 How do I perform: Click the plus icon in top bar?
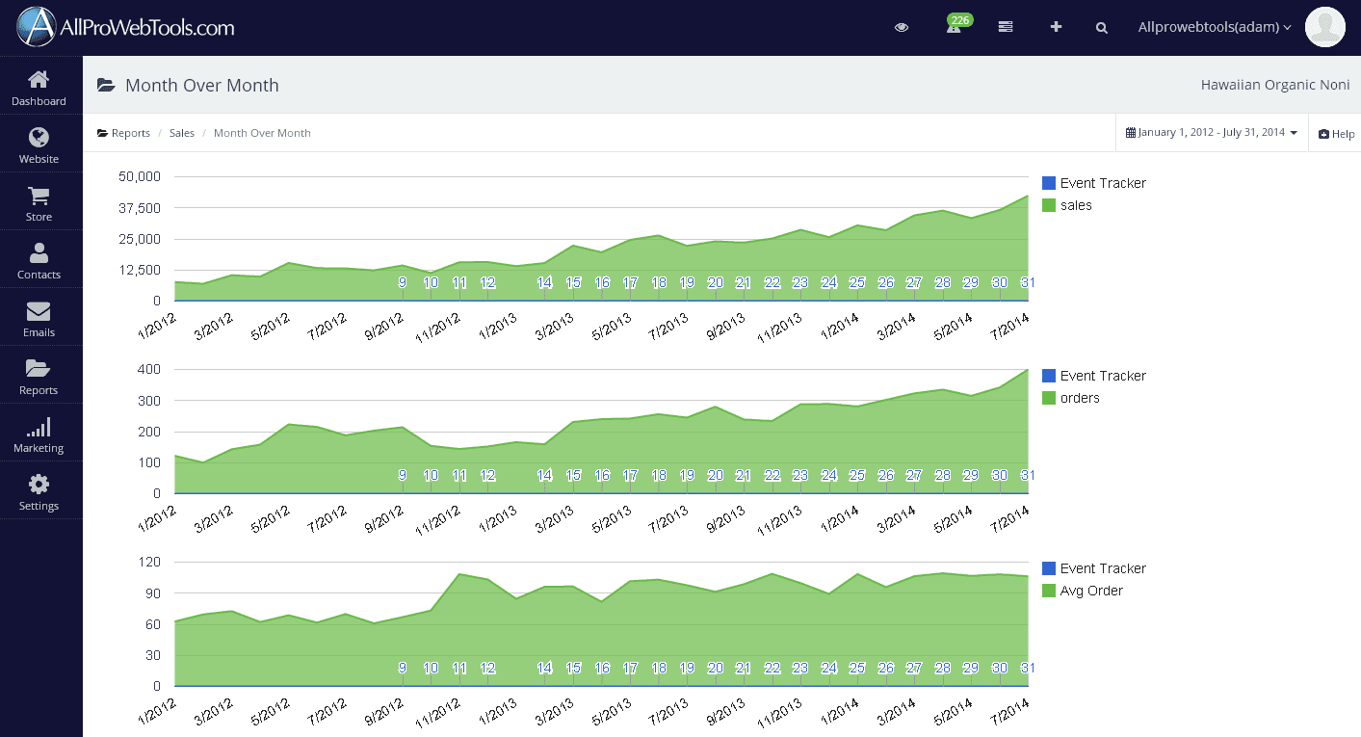[1056, 27]
